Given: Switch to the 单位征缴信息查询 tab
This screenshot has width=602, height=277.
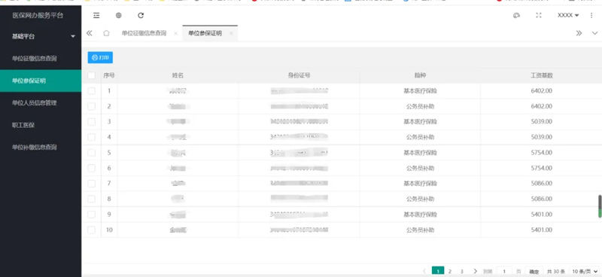Looking at the screenshot, I should pos(144,33).
